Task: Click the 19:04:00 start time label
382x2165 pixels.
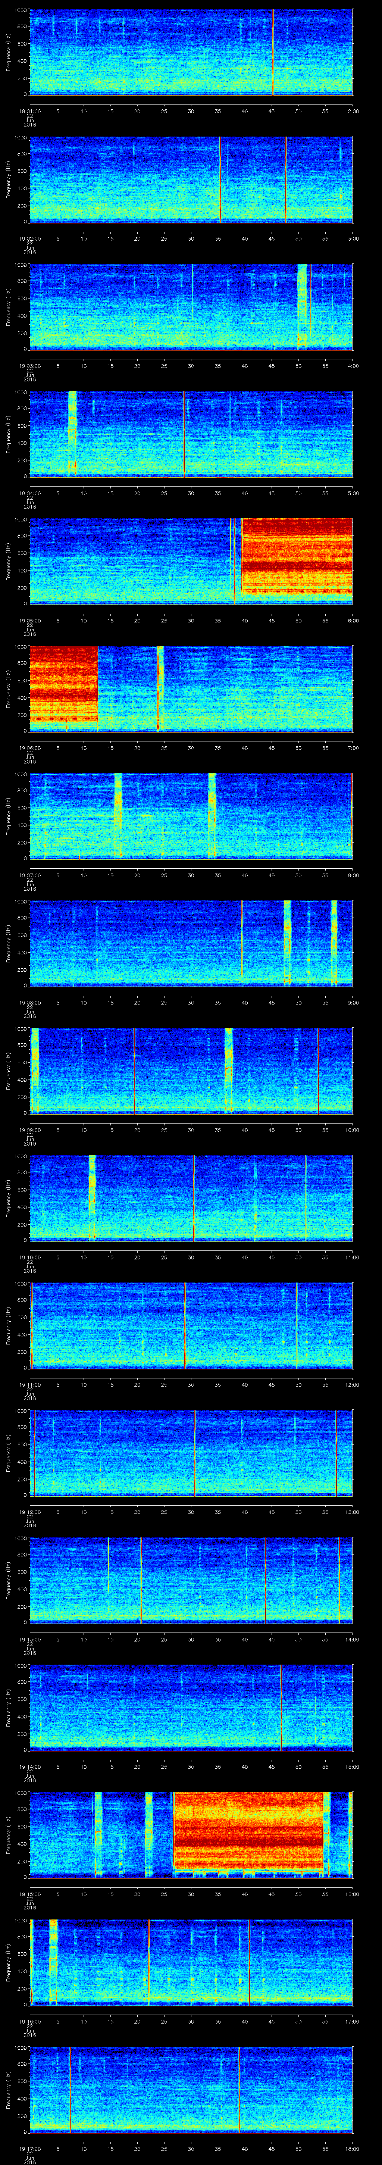Action: coord(29,493)
